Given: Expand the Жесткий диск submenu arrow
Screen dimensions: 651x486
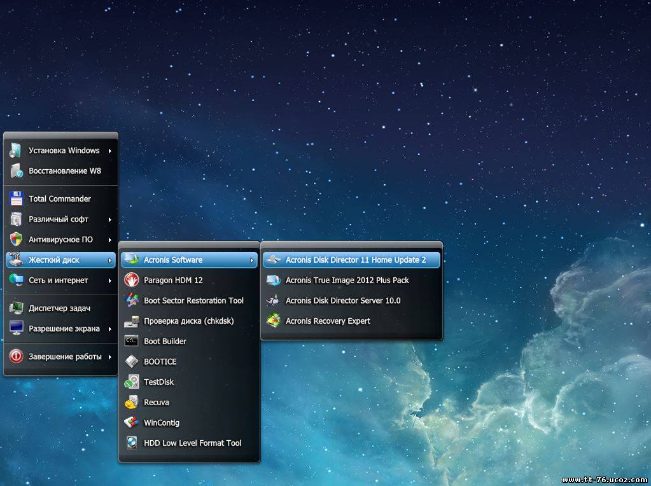Looking at the screenshot, I should tap(110, 260).
